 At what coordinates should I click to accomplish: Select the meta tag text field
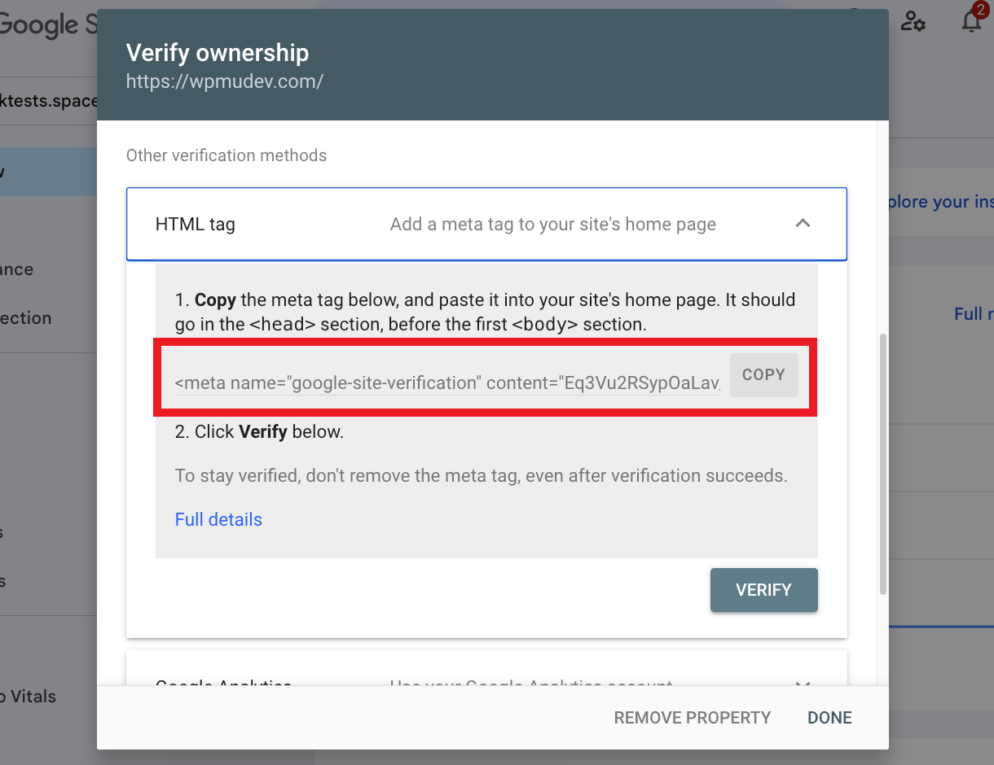pos(446,382)
